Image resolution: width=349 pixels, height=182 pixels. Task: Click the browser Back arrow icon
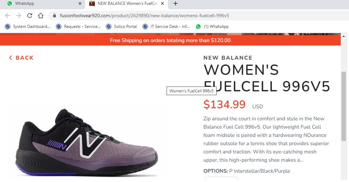[x=8, y=16]
